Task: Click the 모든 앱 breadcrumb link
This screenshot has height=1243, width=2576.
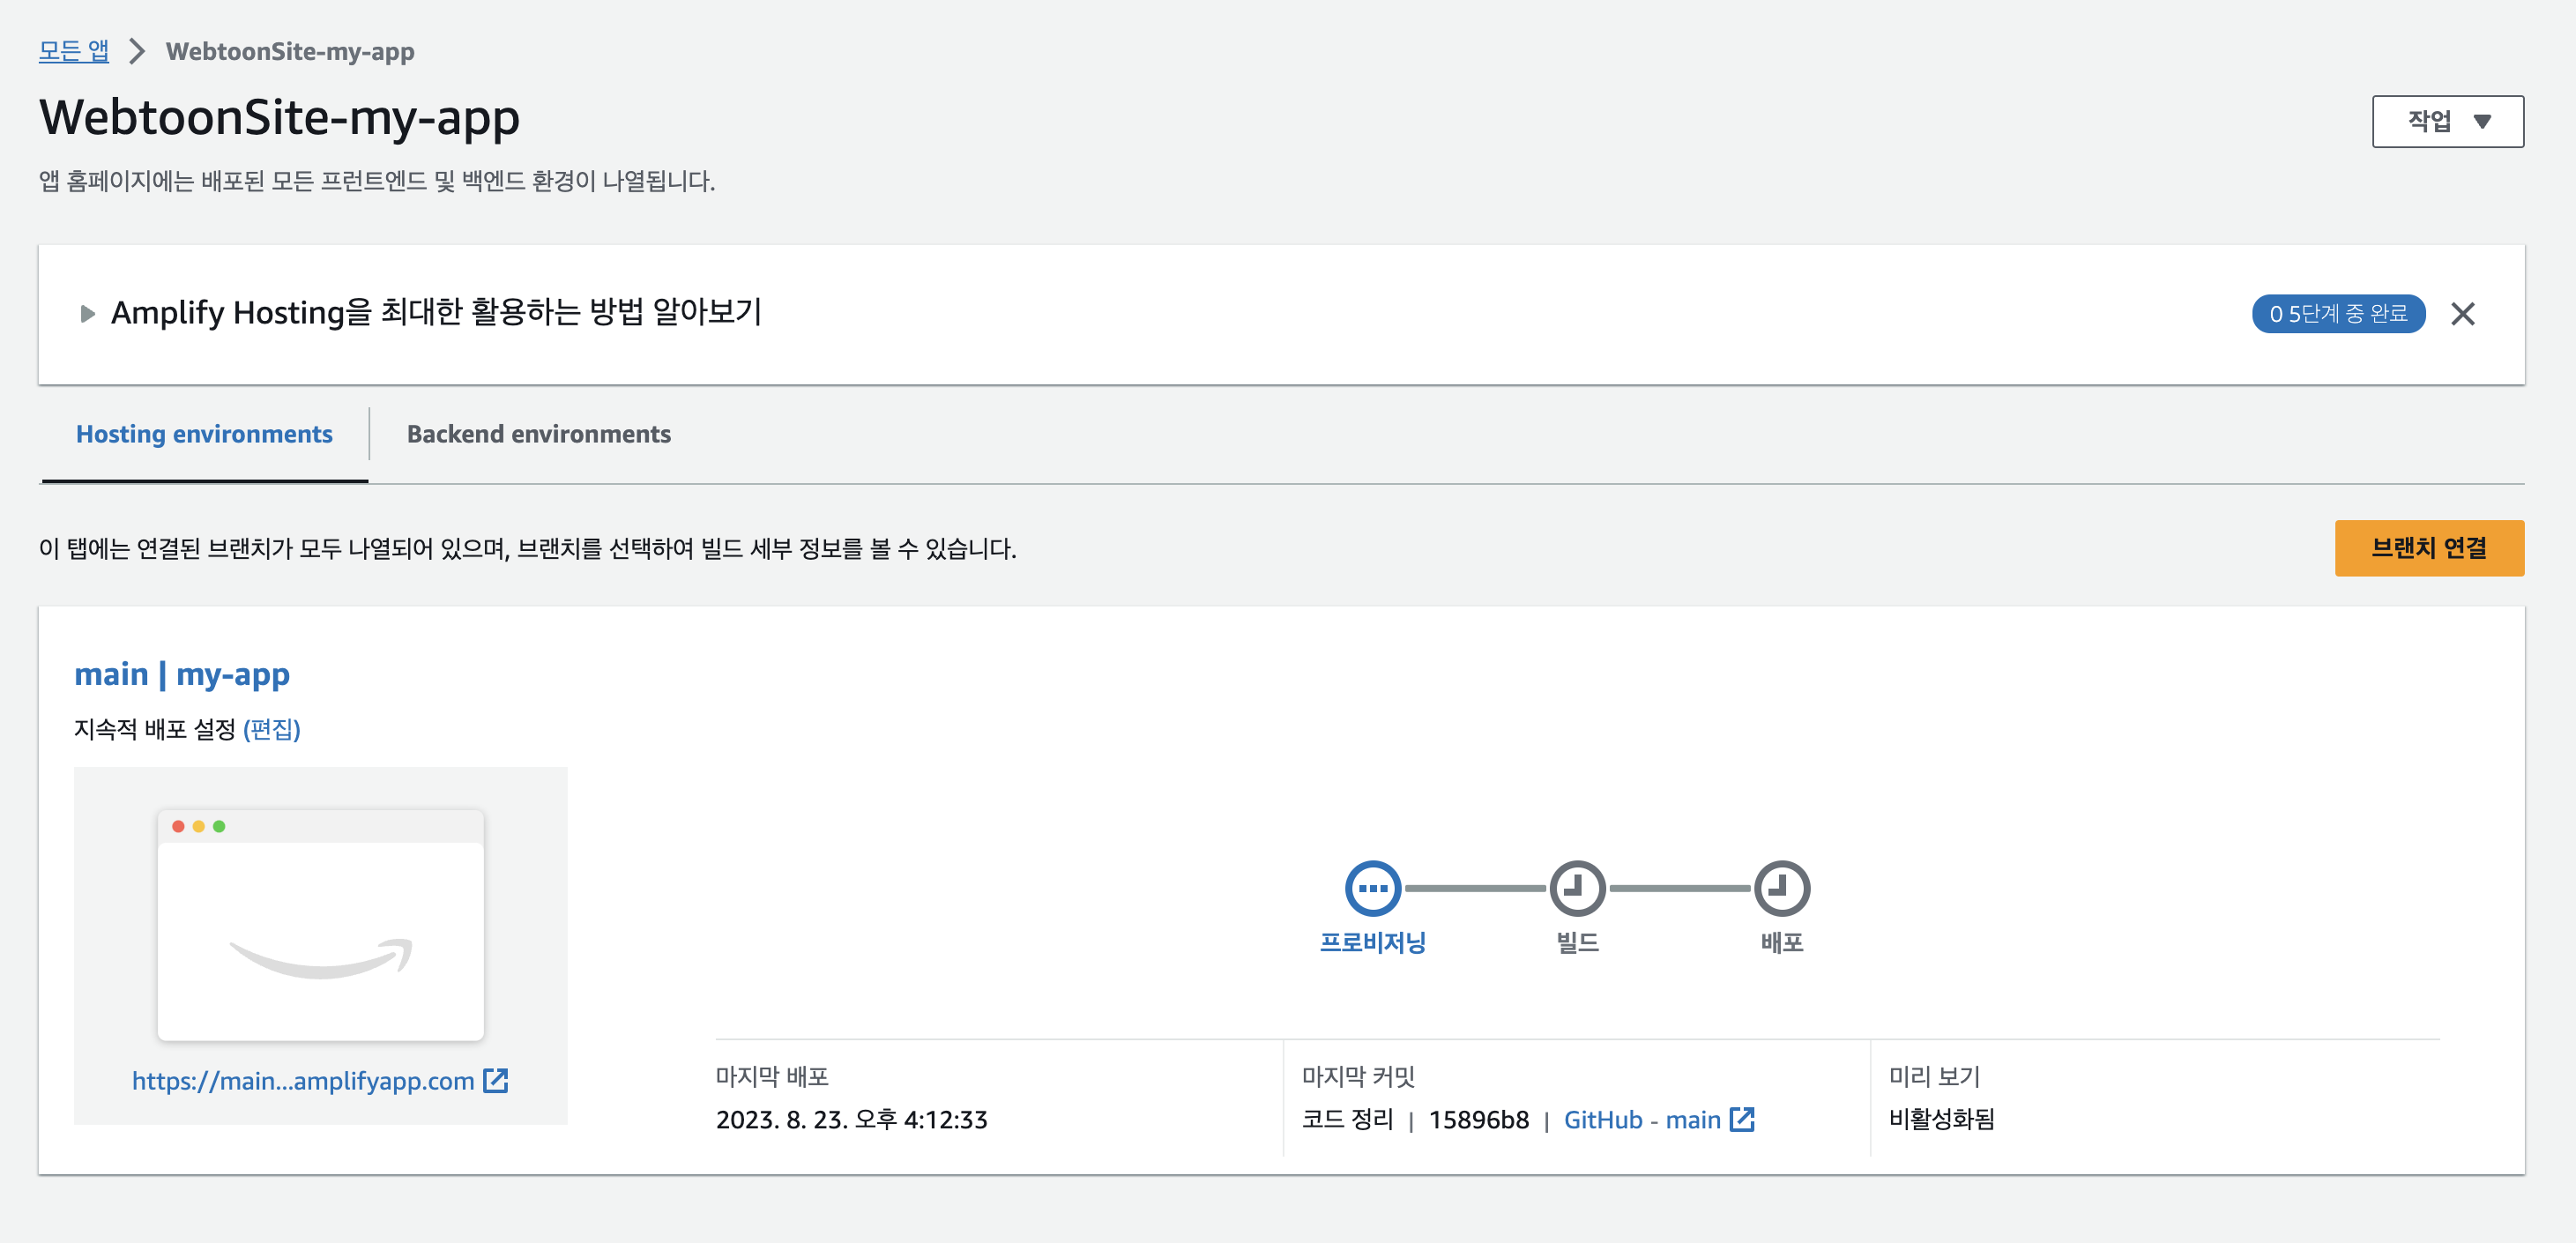Action: [x=73, y=51]
